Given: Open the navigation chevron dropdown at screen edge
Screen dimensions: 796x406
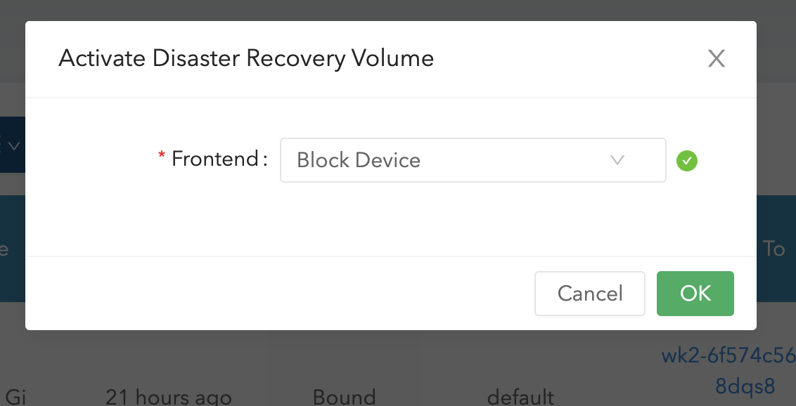Looking at the screenshot, I should (13, 145).
